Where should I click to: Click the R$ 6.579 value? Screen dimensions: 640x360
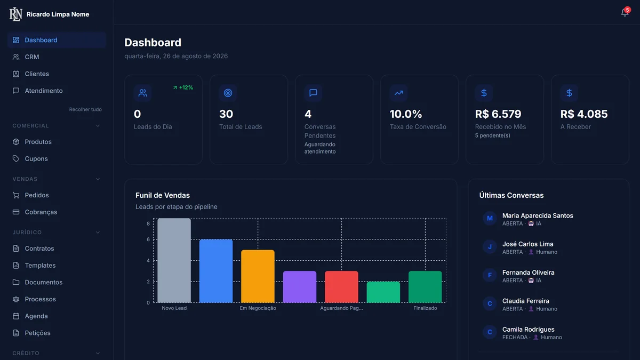click(x=498, y=114)
